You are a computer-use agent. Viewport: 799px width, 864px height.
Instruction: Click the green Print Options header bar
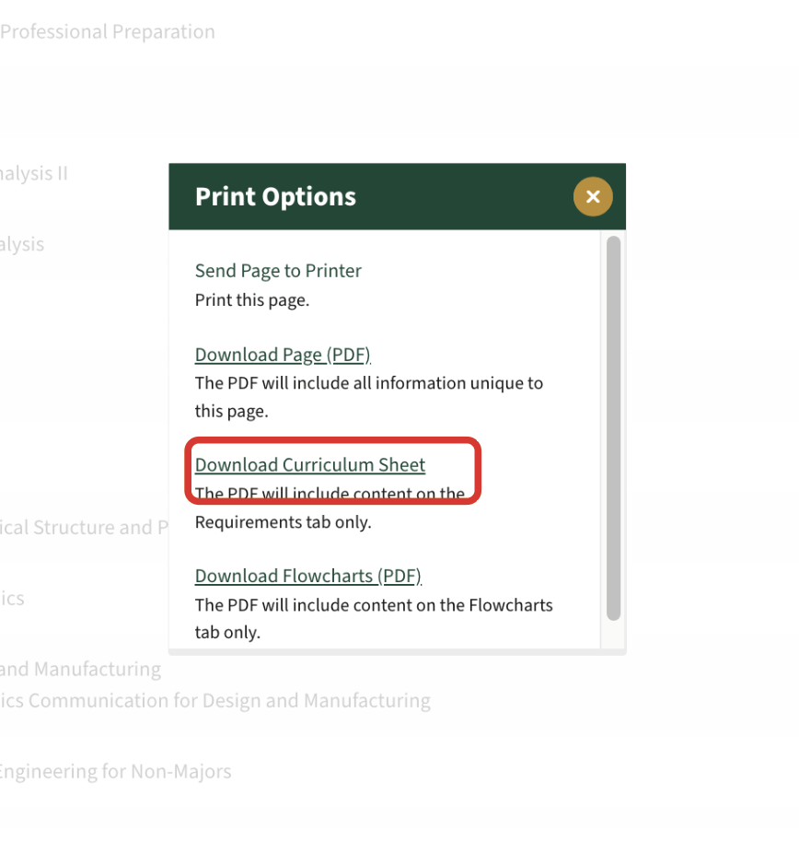[460, 196]
